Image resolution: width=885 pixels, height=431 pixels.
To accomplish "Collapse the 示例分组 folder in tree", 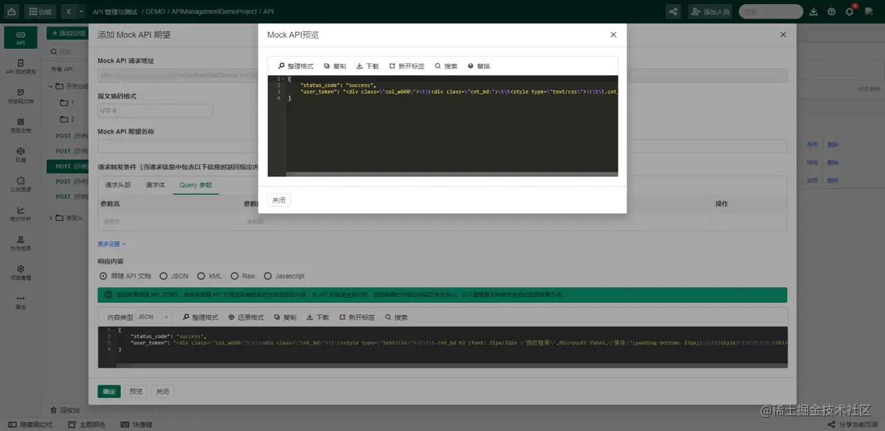I will pyautogui.click(x=52, y=86).
